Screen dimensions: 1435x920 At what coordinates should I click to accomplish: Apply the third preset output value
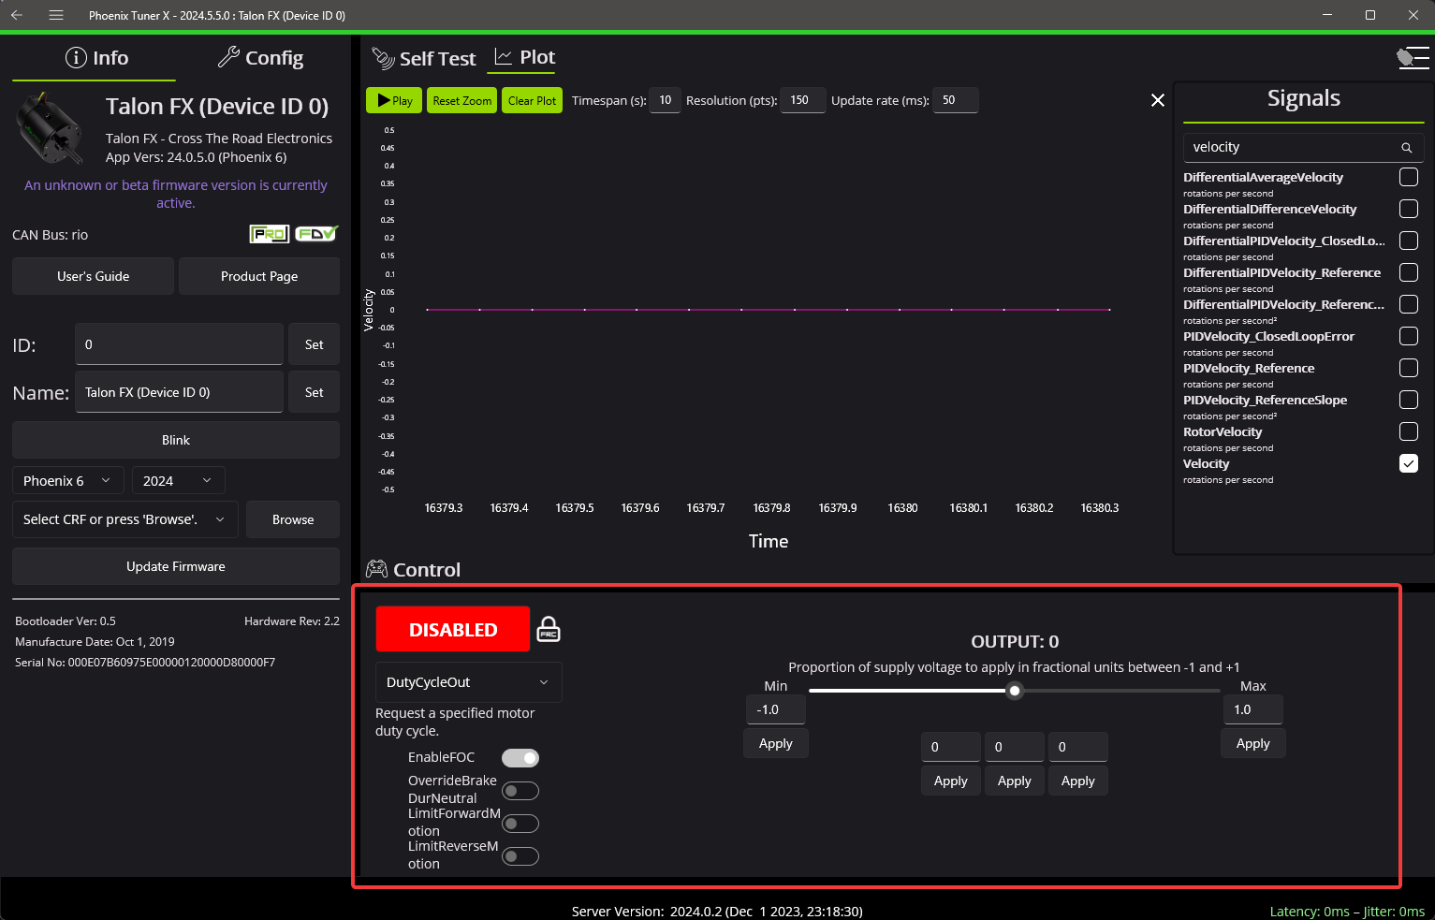(1078, 781)
